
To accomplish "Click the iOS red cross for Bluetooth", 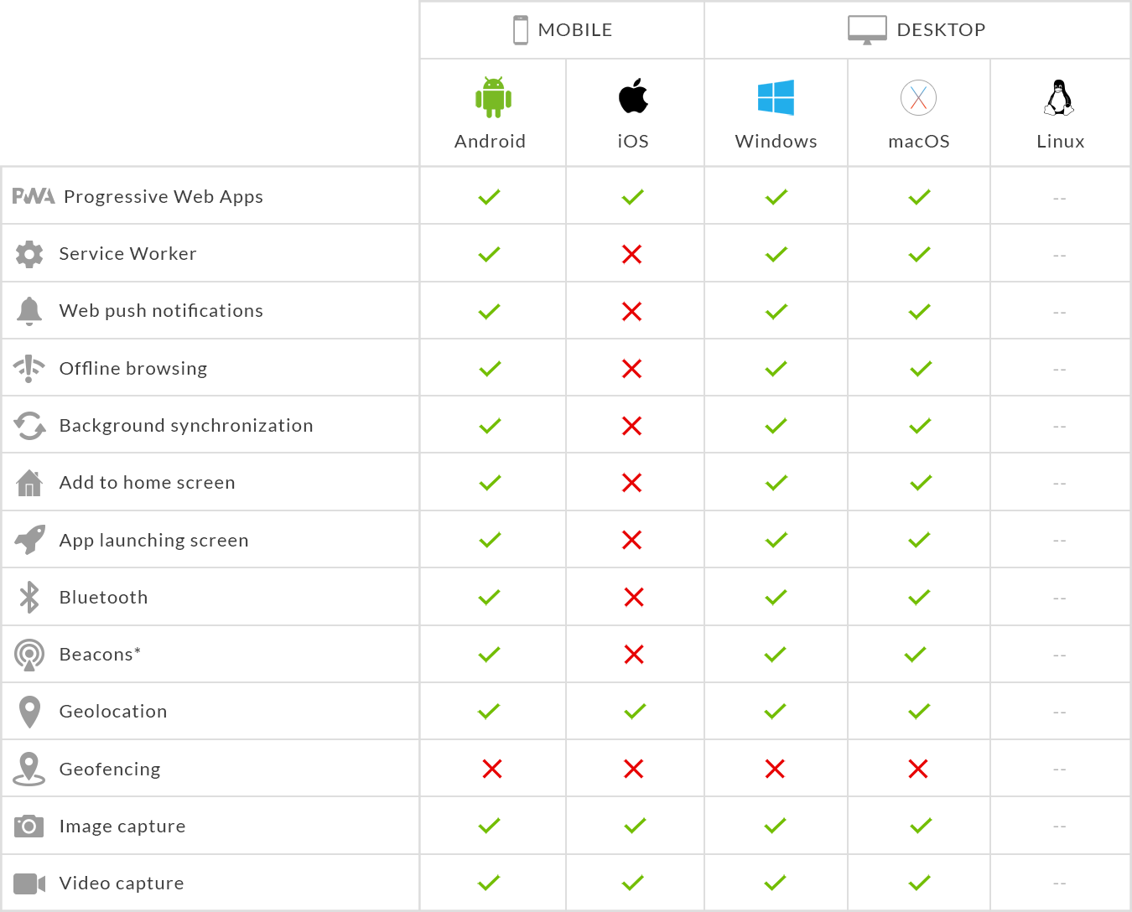I will coord(634,597).
